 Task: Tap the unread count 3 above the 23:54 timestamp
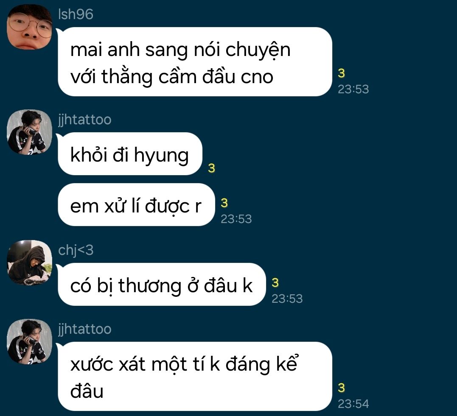(341, 388)
